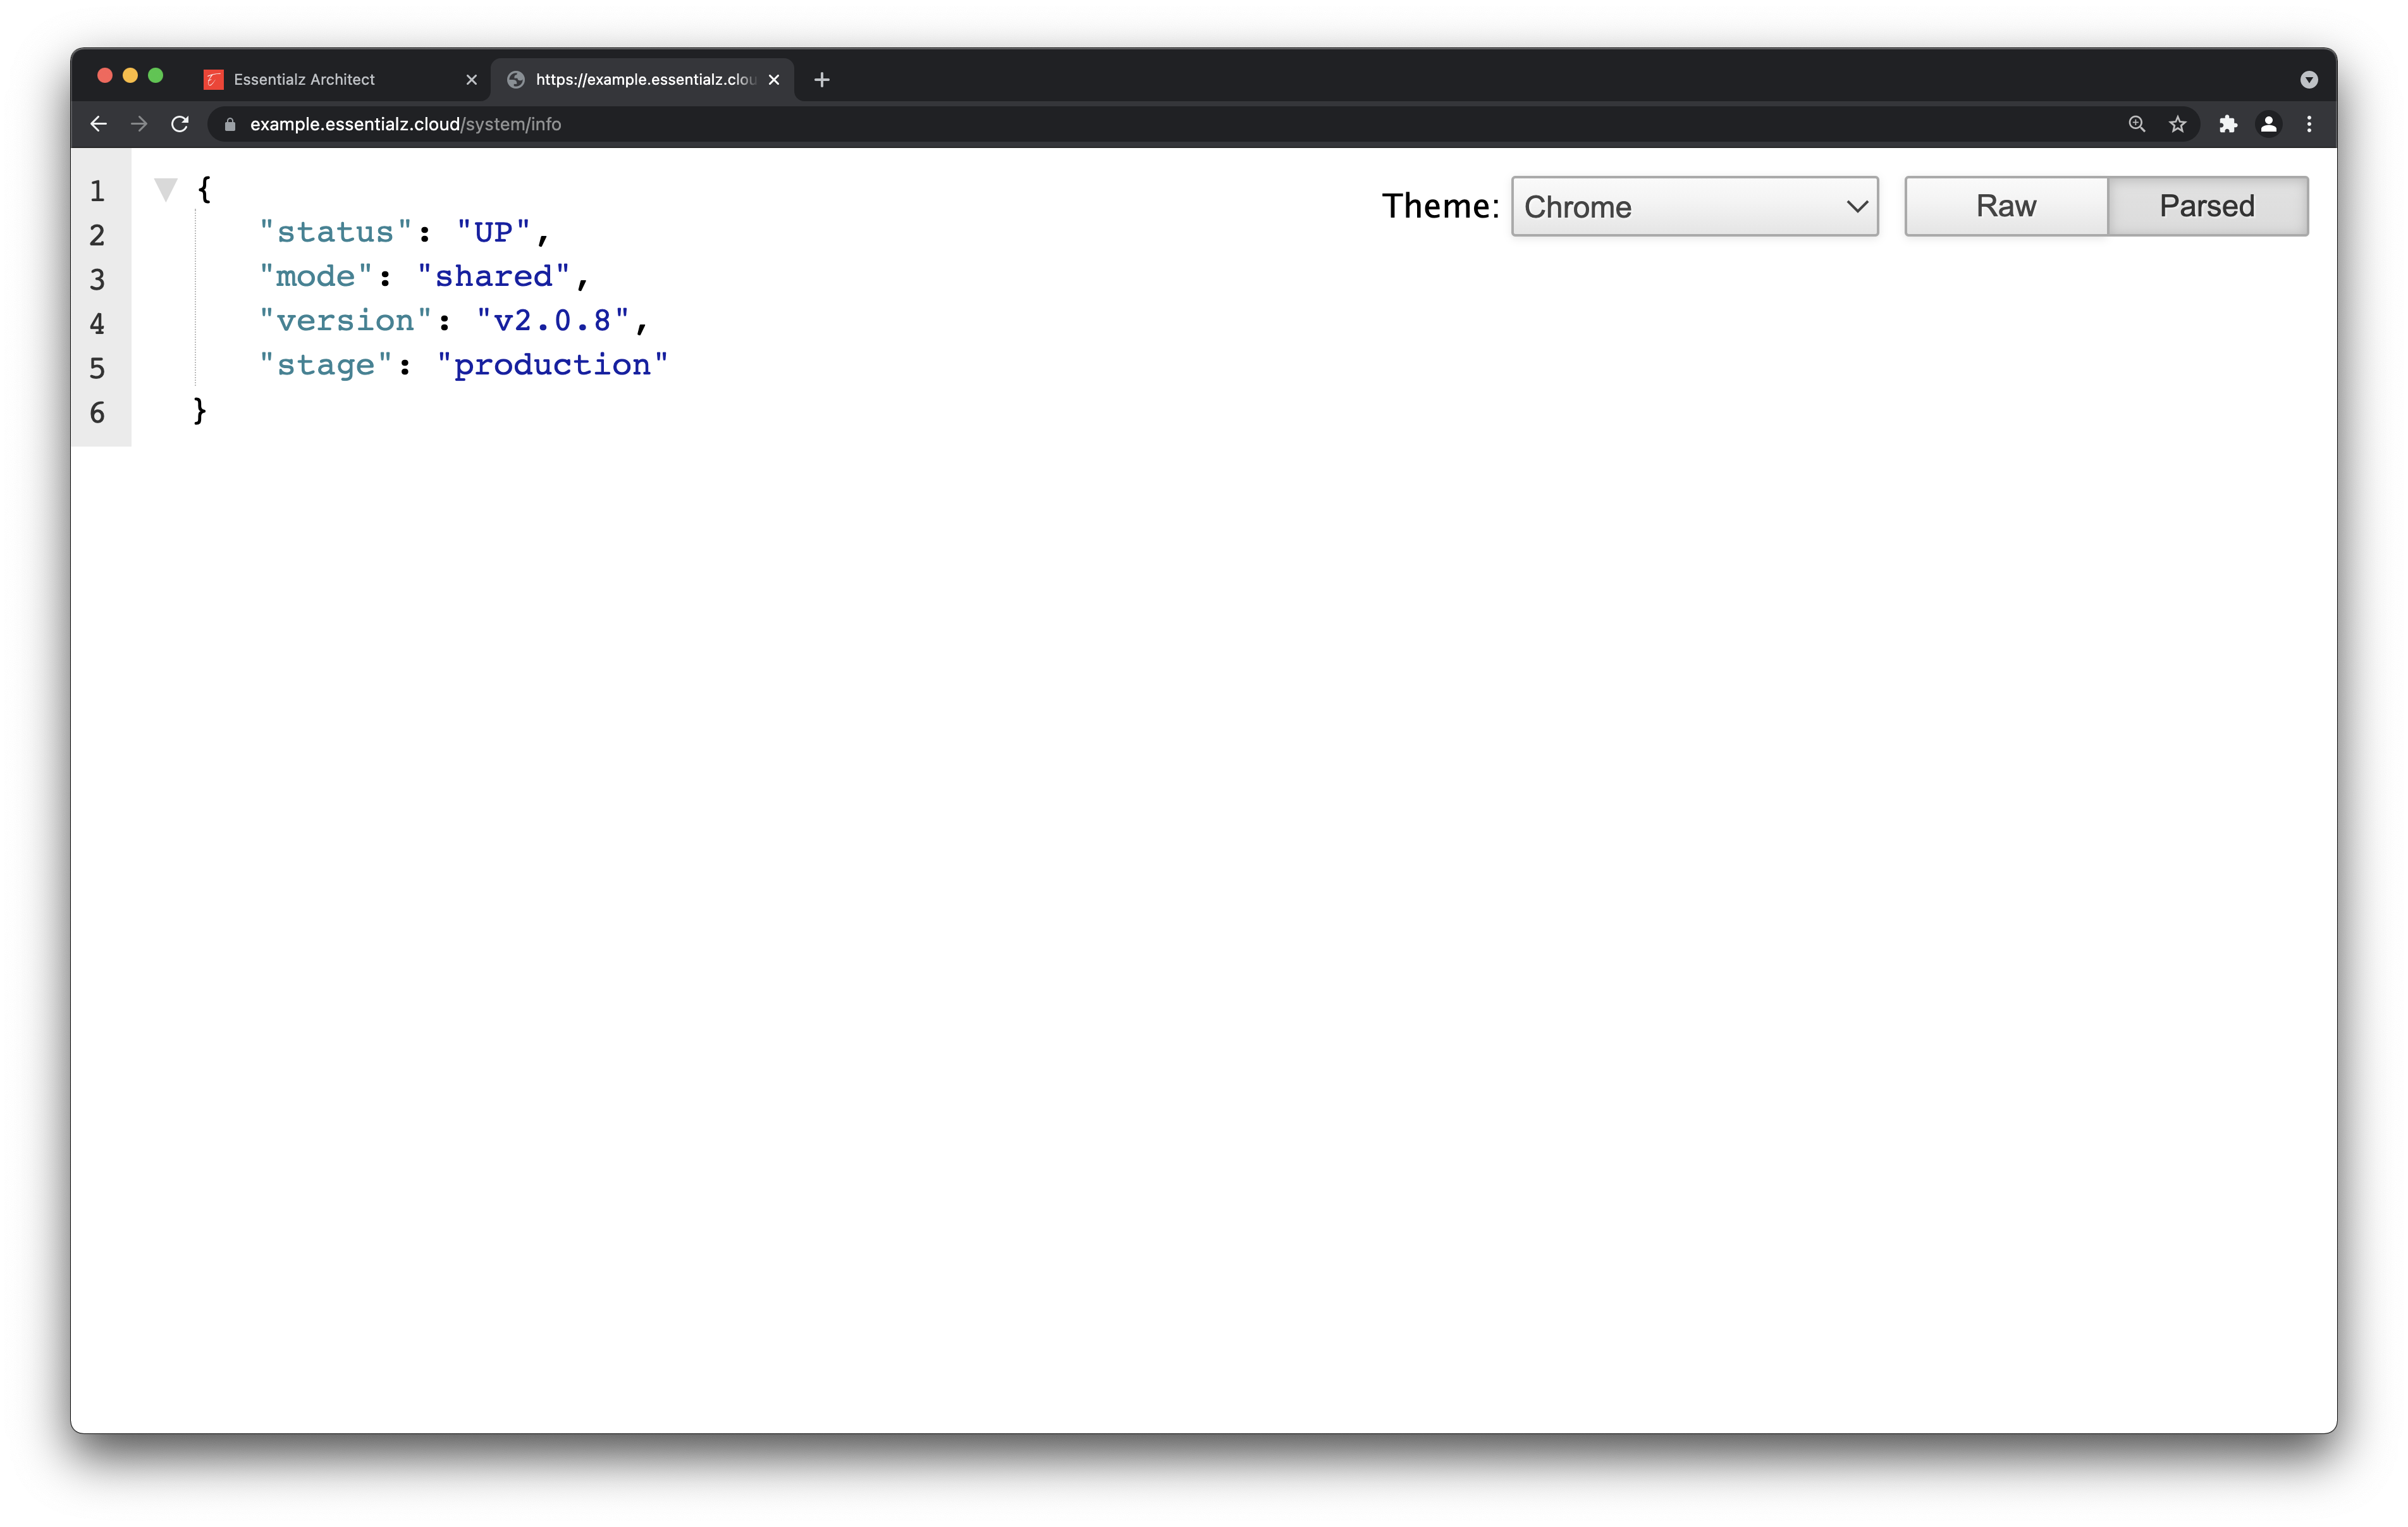The image size is (2408, 1527).
Task: Click the open new tab plus button
Action: (x=821, y=77)
